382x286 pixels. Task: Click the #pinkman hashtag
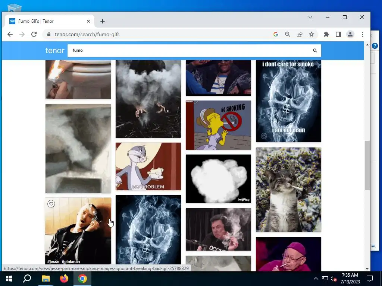coord(71,262)
